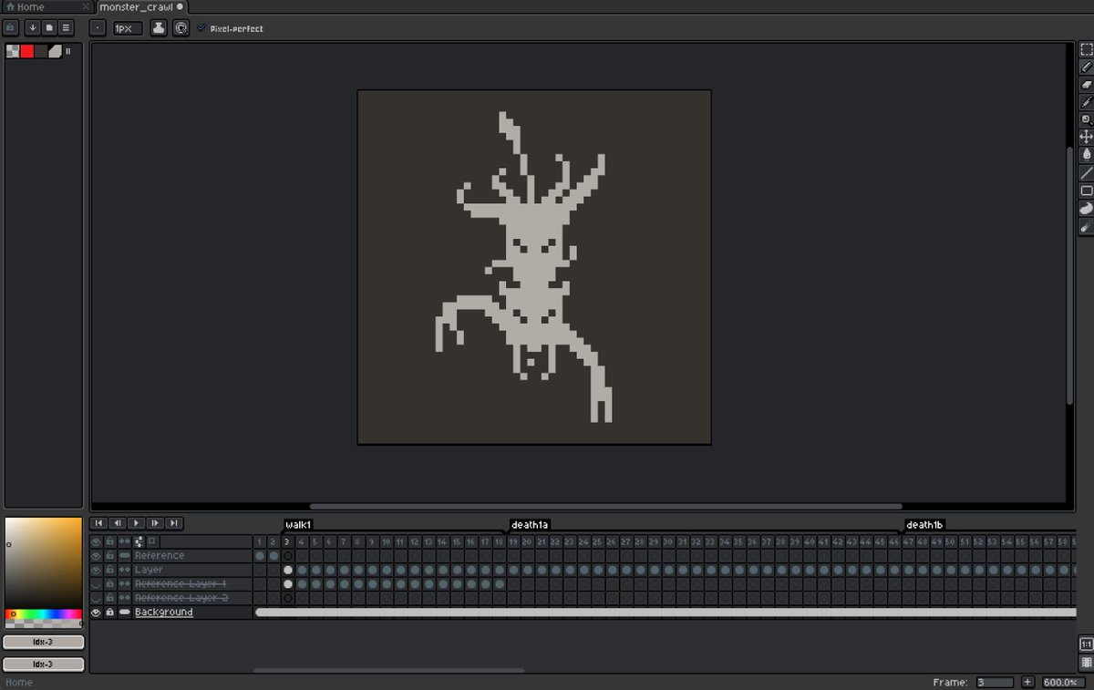
Task: Select the Line tool
Action: pyautogui.click(x=1086, y=172)
